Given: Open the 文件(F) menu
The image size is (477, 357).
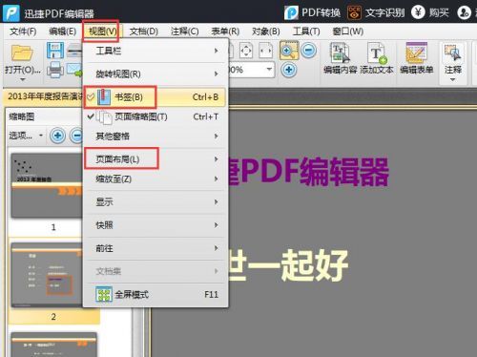Looking at the screenshot, I should coord(23,31).
